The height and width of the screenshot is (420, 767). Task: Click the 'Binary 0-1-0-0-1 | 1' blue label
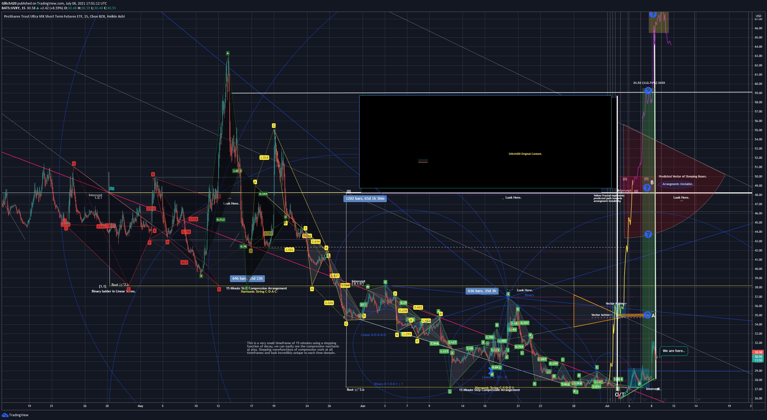point(389,384)
